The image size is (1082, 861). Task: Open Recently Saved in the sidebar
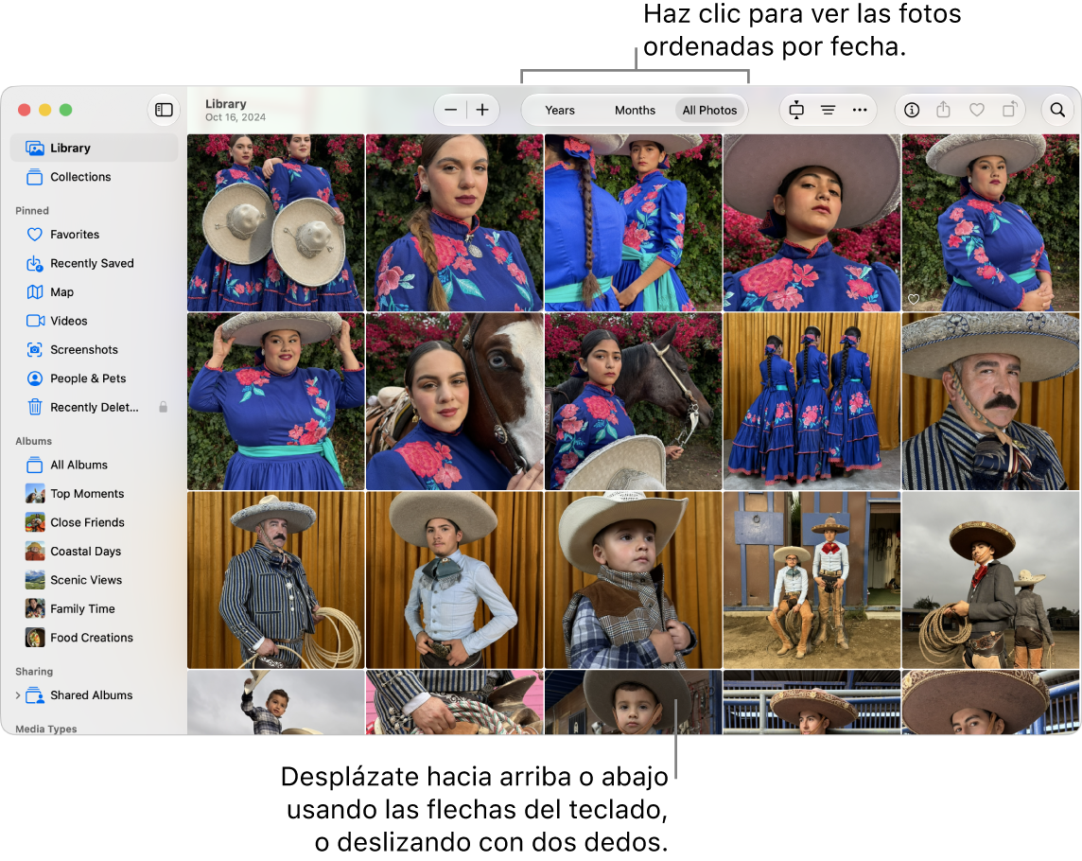coord(94,263)
